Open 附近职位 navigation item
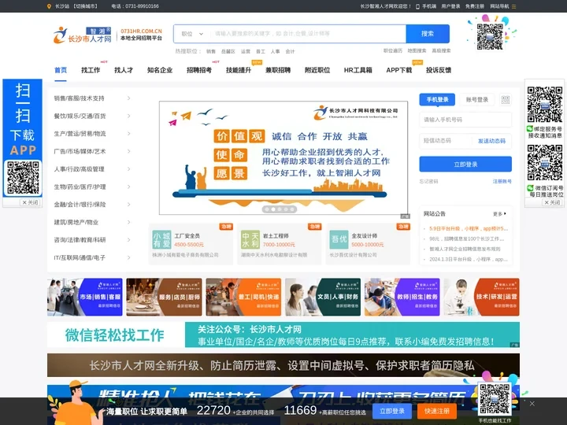Screen dimensions: 567x425 pyautogui.click(x=317, y=70)
